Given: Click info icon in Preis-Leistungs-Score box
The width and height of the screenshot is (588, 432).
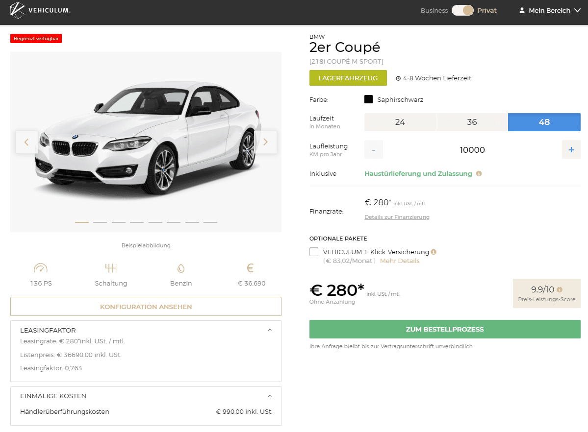Looking at the screenshot, I should pyautogui.click(x=560, y=289).
